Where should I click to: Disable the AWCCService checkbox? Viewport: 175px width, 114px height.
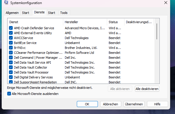(x=11, y=38)
